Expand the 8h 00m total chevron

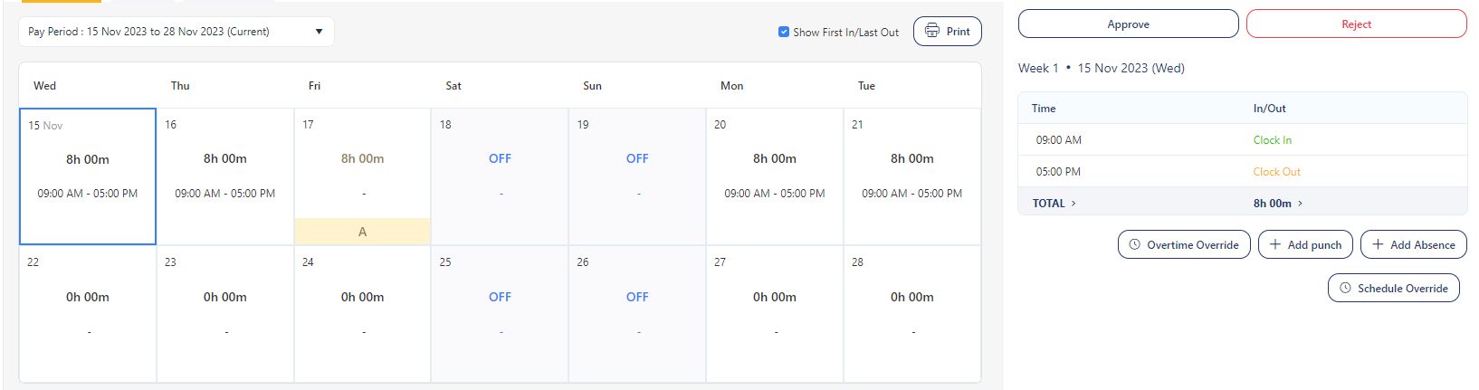[x=1300, y=204]
